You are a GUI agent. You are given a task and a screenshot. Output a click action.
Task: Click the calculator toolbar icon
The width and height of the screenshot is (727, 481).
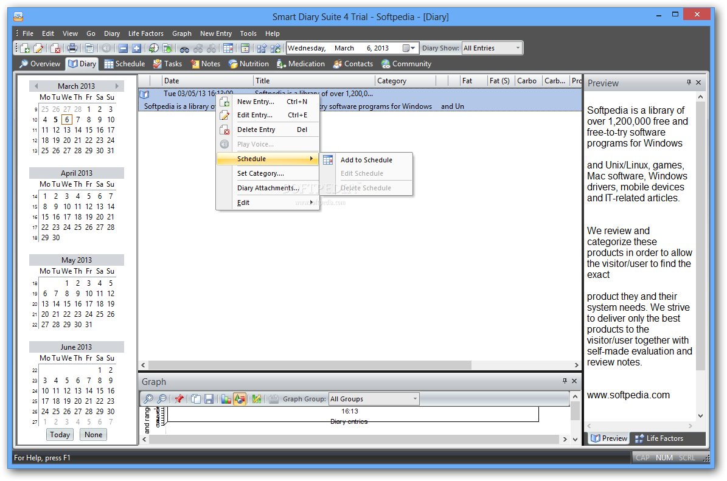245,48
